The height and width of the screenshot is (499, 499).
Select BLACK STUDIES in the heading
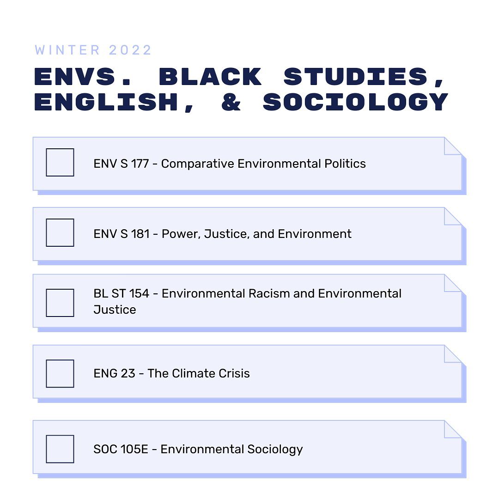(301, 77)
